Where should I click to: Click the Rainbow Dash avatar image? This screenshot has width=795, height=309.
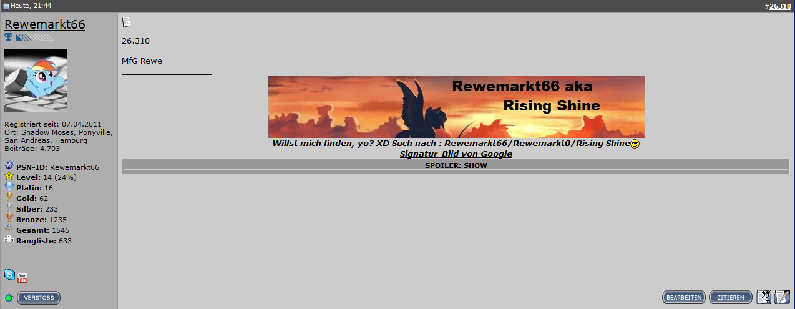[x=36, y=81]
